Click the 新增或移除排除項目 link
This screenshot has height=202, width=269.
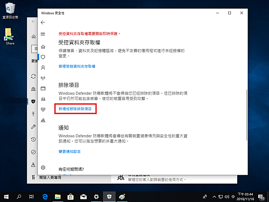[x=75, y=109]
